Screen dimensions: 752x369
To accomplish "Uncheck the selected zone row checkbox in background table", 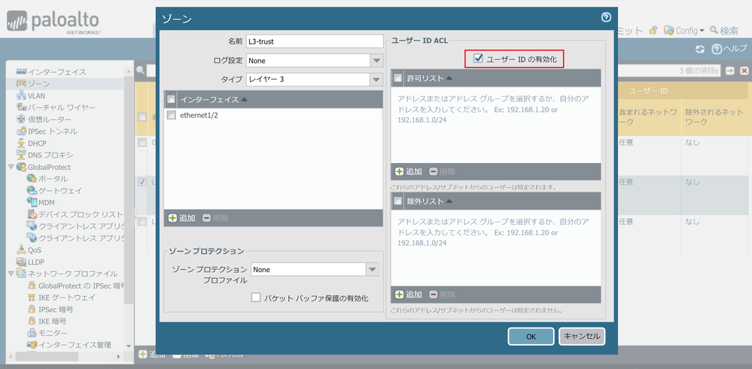I will (x=142, y=182).
